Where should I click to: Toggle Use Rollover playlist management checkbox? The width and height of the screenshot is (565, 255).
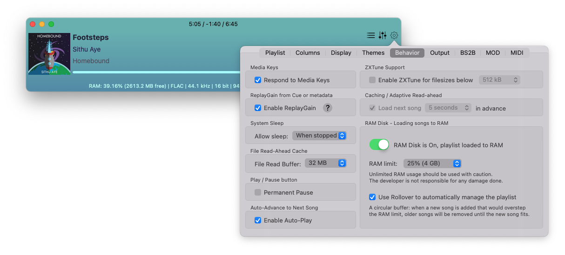pyautogui.click(x=372, y=197)
